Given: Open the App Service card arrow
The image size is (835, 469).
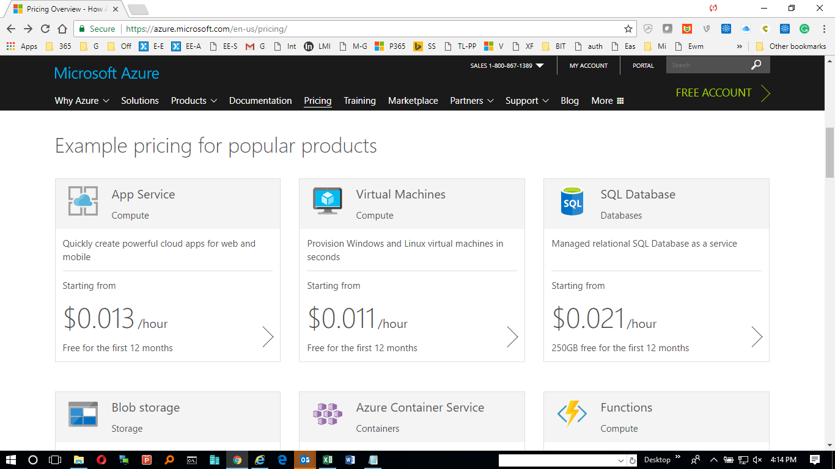Looking at the screenshot, I should pyautogui.click(x=268, y=336).
